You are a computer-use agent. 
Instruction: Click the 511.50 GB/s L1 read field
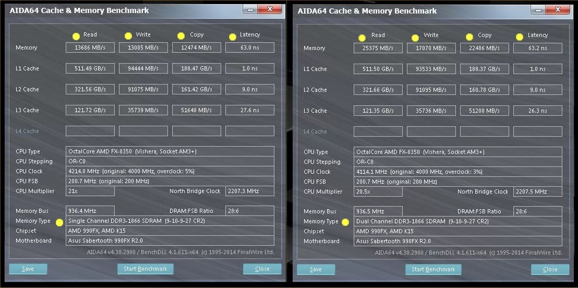(x=378, y=68)
